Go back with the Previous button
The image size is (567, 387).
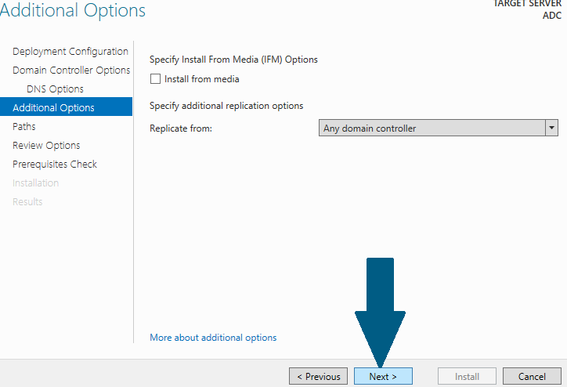click(318, 377)
